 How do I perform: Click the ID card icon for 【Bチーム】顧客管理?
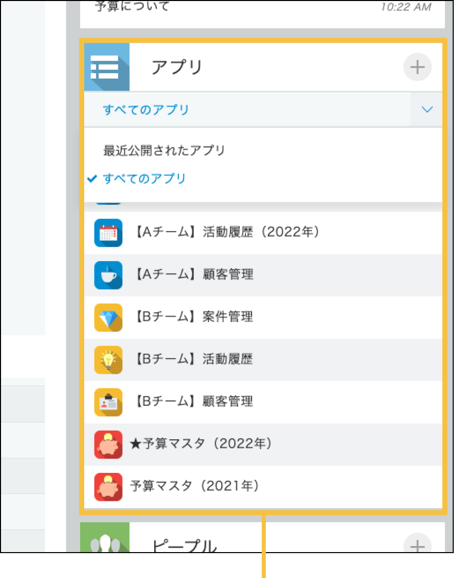108,402
